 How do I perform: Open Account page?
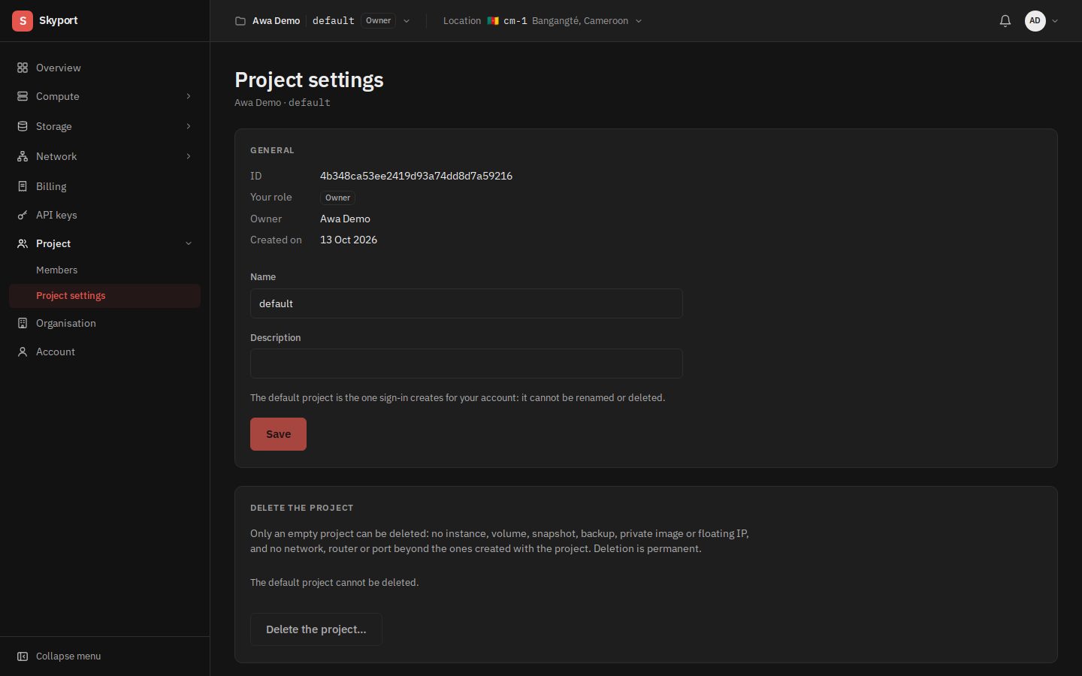pos(104,352)
